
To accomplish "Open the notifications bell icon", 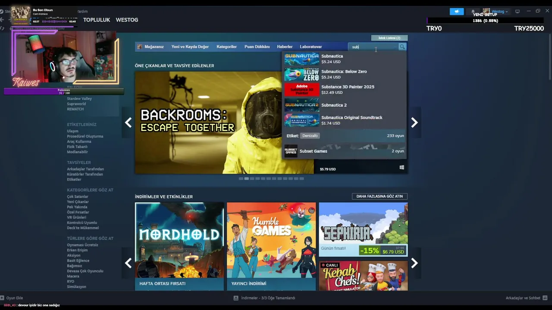I will 473,11.
